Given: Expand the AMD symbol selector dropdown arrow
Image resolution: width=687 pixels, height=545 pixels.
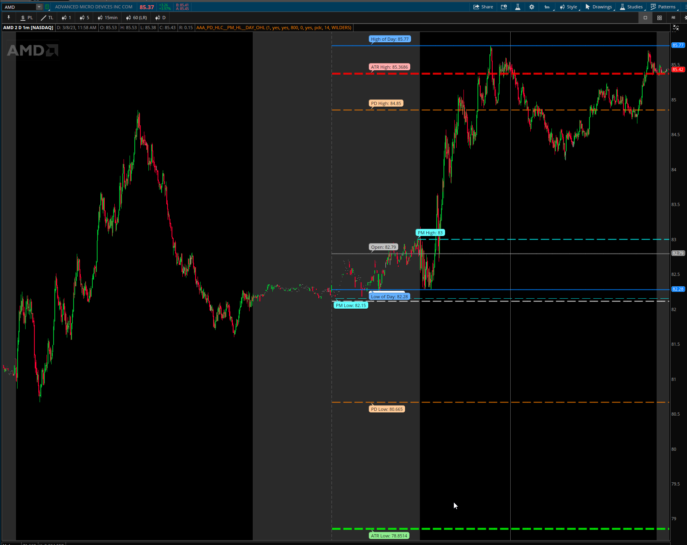Looking at the screenshot, I should (39, 7).
